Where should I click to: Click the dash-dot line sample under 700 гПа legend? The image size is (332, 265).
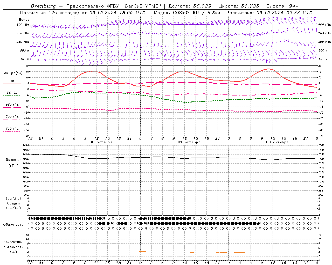[11, 120]
